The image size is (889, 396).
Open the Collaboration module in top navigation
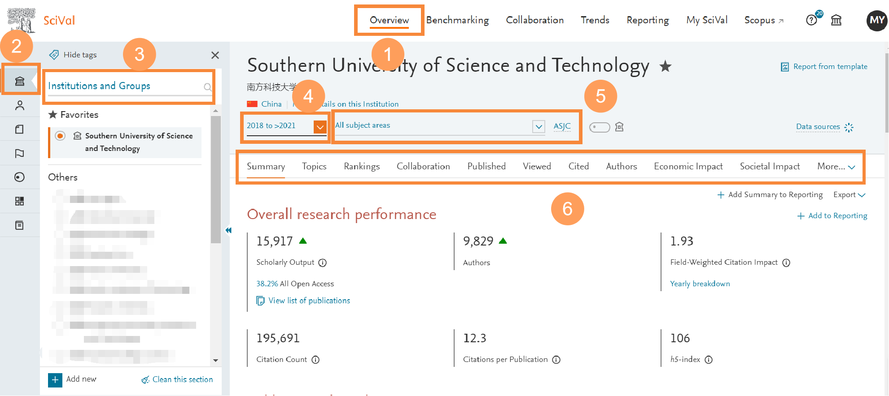[535, 20]
